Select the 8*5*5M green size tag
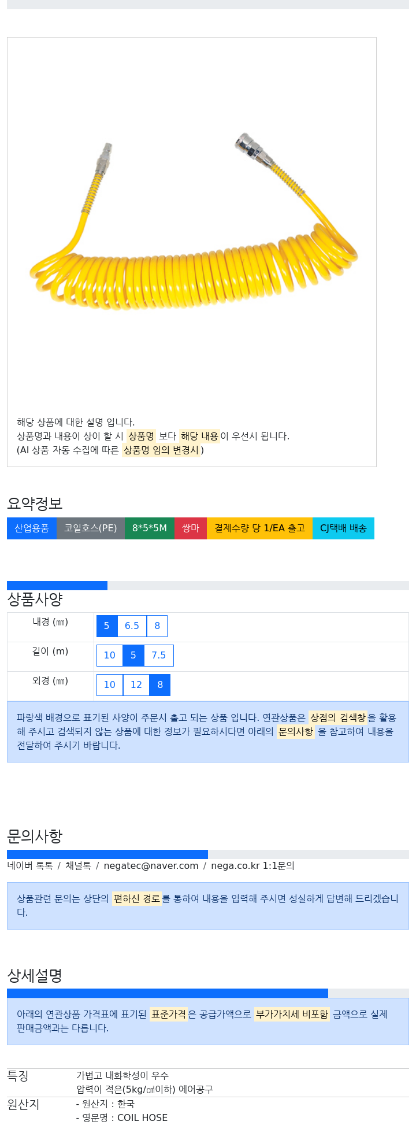 coord(150,528)
